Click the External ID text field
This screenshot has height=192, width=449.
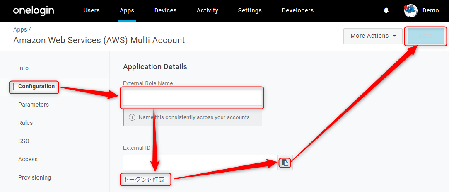click(x=200, y=163)
